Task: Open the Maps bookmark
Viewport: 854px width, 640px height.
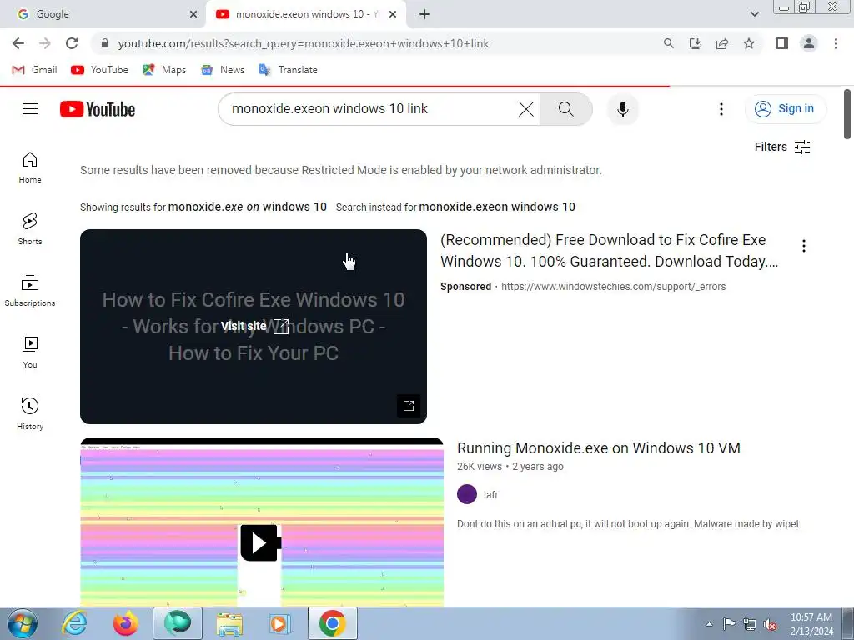Action: [164, 70]
